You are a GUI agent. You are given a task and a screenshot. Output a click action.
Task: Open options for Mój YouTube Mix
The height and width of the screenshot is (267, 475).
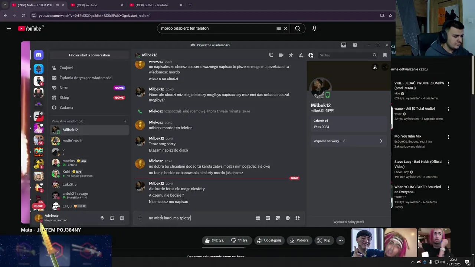coord(448,137)
